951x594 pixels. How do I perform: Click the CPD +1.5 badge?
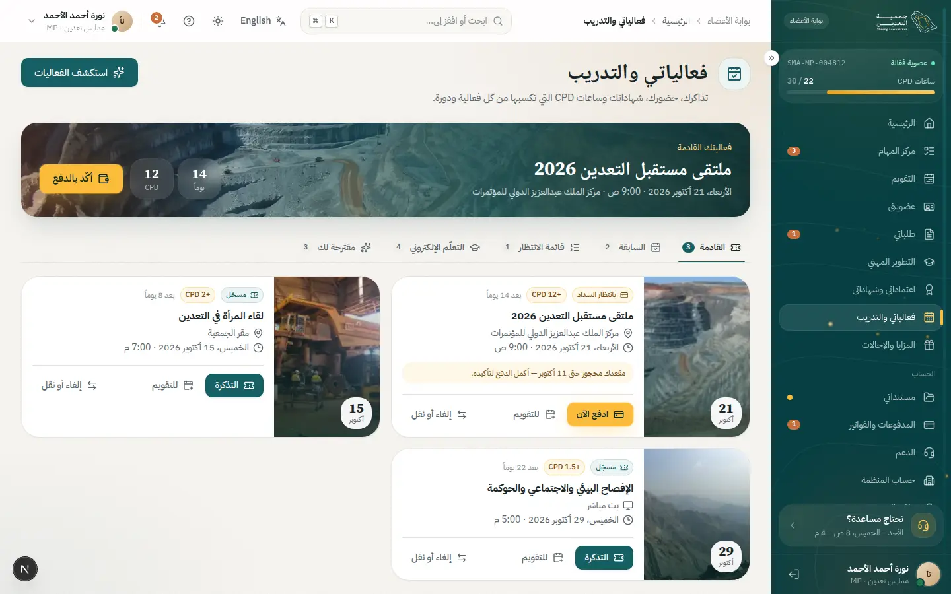[x=564, y=467]
